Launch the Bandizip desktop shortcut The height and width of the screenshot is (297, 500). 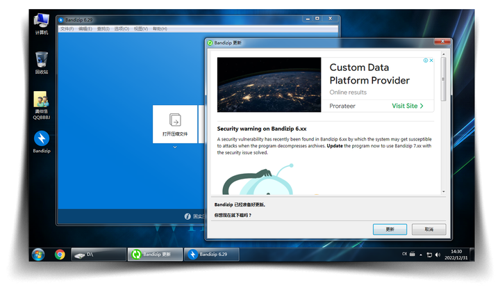pos(42,142)
